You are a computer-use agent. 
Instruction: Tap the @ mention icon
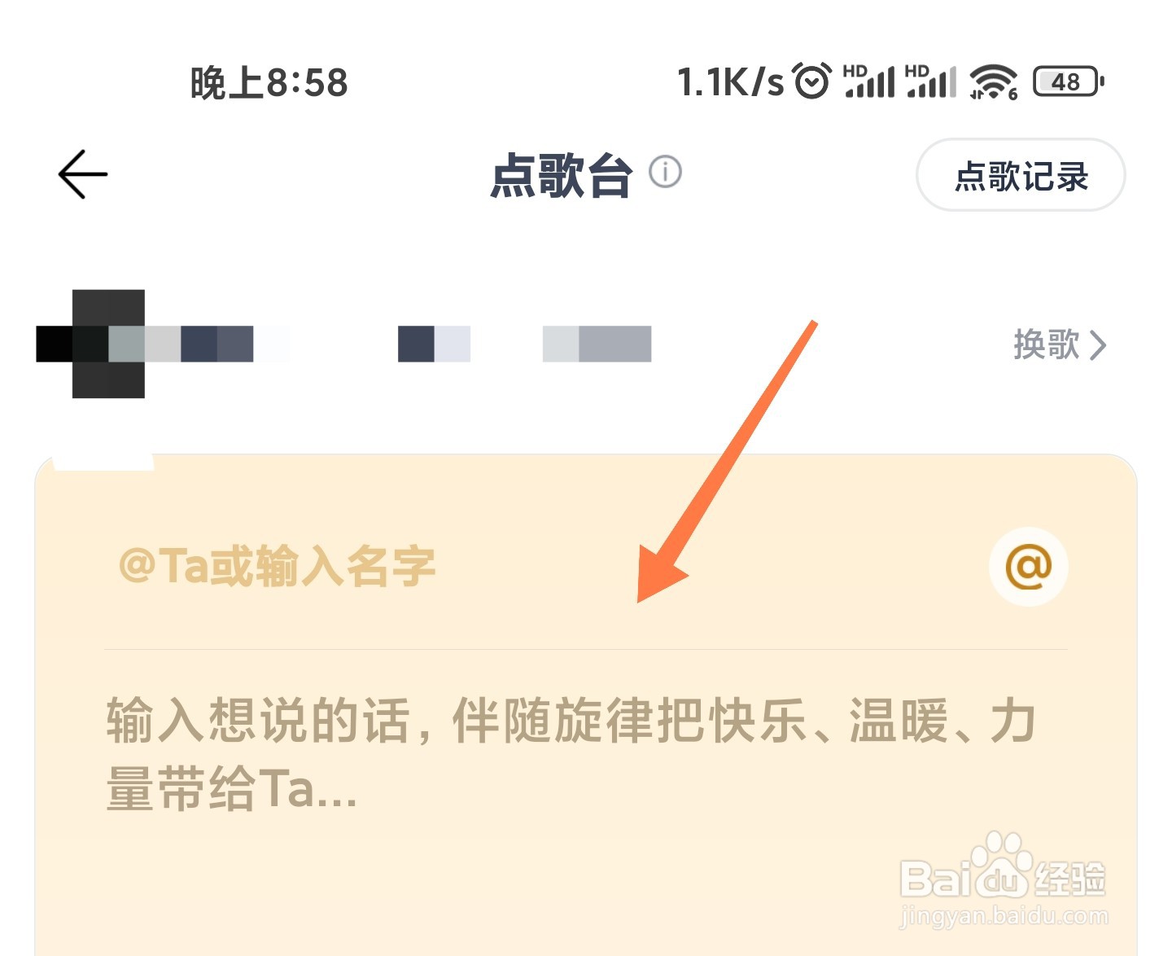(x=1028, y=567)
